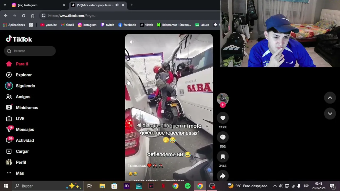Screen dimensions: 340x191
Task: Unmute the TikTok video
Action: (x=132, y=42)
